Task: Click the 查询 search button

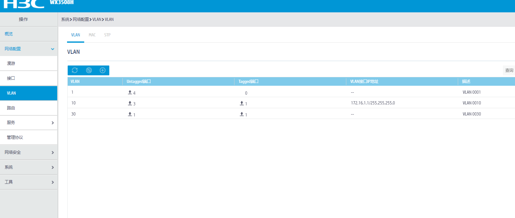Action: click(509, 70)
